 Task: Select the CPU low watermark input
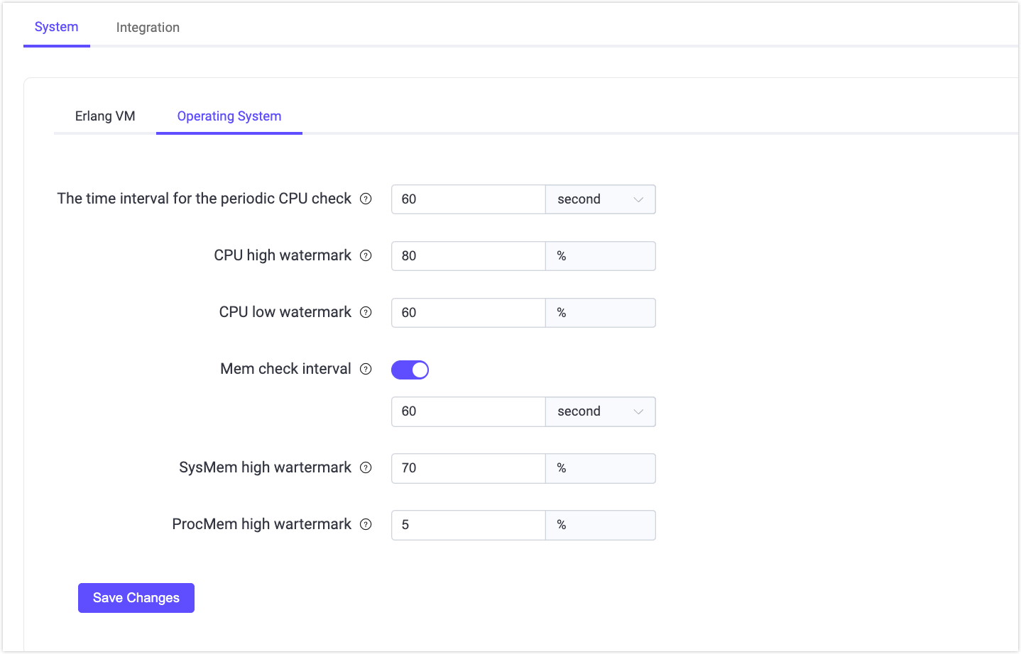click(x=468, y=312)
